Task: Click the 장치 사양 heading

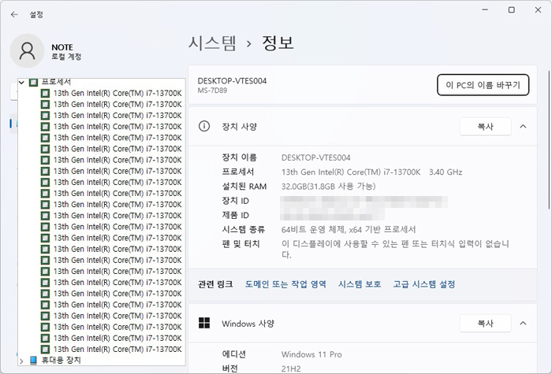Action: (240, 127)
